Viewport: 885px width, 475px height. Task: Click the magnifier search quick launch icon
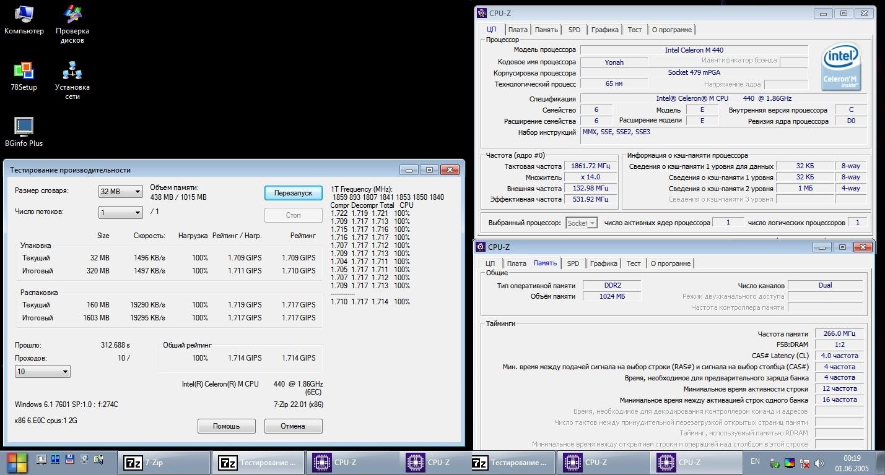tap(98, 460)
